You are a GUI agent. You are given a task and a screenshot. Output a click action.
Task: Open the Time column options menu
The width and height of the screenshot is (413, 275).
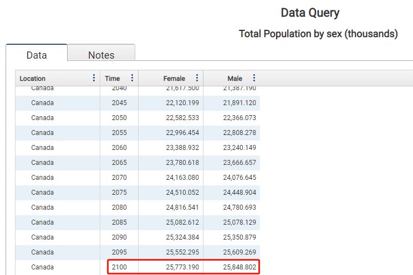coord(132,78)
